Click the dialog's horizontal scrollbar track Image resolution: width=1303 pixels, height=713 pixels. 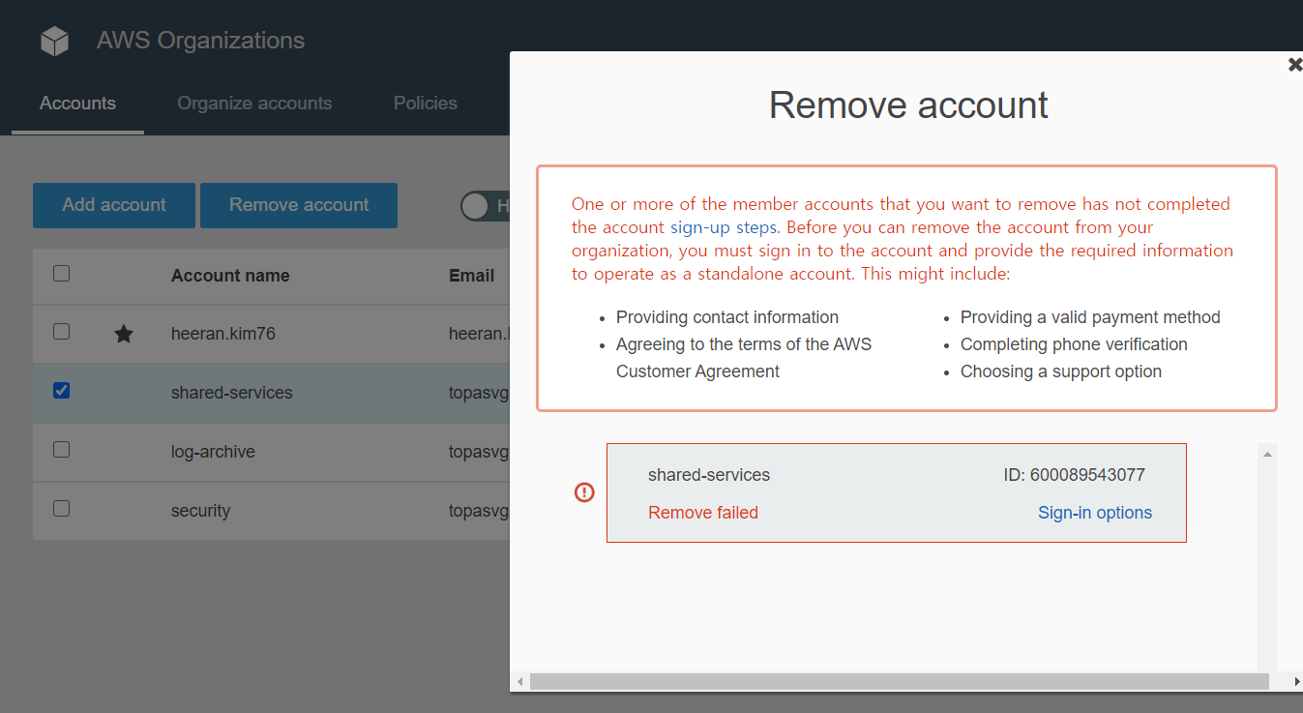[900, 682]
